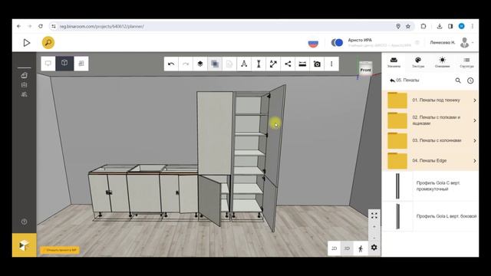This screenshot has width=491, height=276.
Task: Select the drawings sheet view mode
Action: click(x=81, y=64)
